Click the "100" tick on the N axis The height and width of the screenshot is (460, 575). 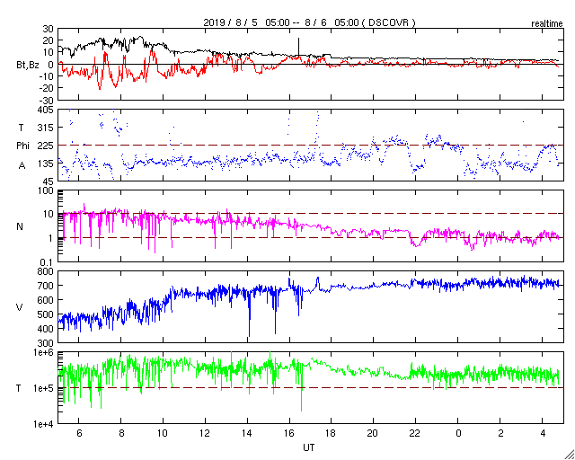pos(46,190)
